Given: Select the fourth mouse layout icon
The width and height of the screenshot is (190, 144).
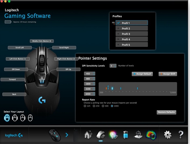Looking at the screenshot, I should 30,118.
